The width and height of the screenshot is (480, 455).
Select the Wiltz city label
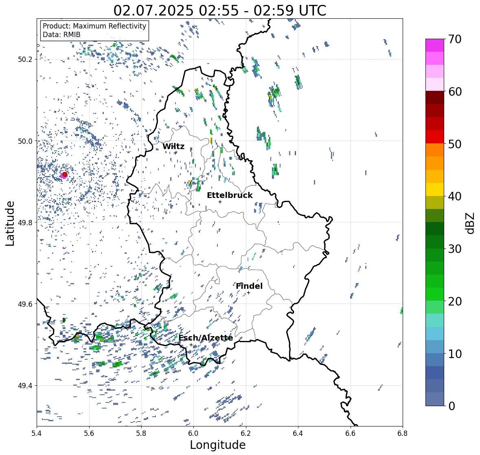pos(173,146)
